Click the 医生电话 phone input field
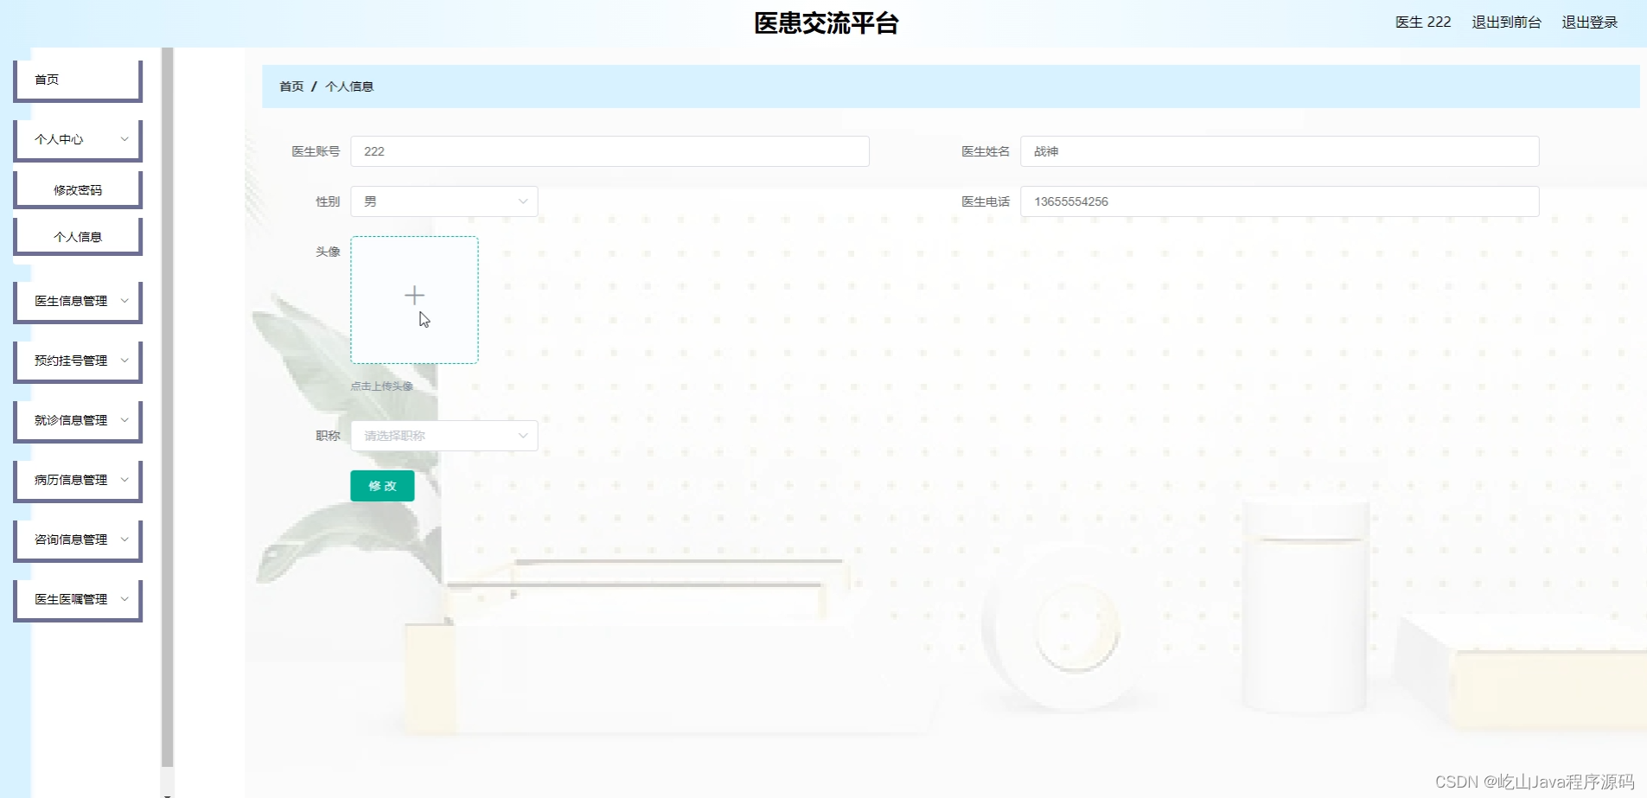This screenshot has height=798, width=1647. (1279, 201)
